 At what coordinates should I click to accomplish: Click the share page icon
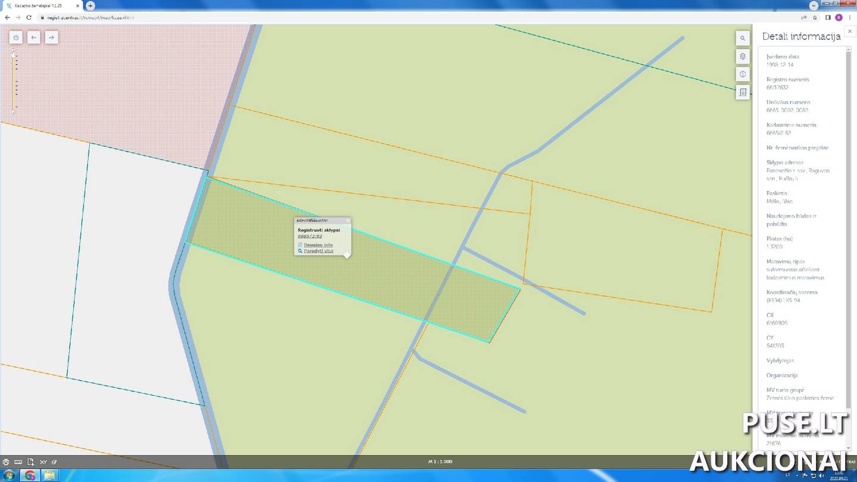(x=805, y=17)
